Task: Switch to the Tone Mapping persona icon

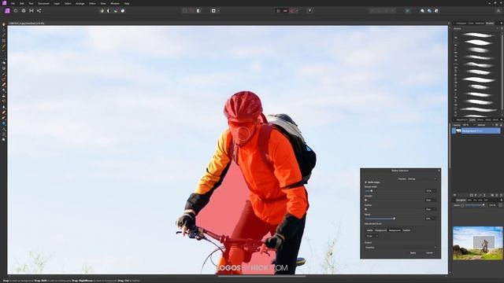Action: pos(31,10)
